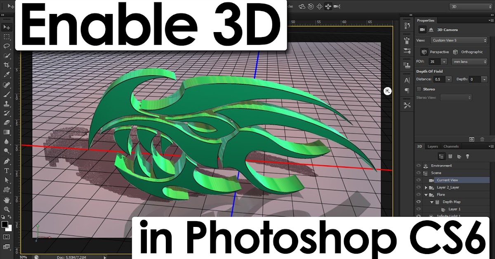
Task: Toggle Quick Mask mode
Action: [x=7, y=237]
